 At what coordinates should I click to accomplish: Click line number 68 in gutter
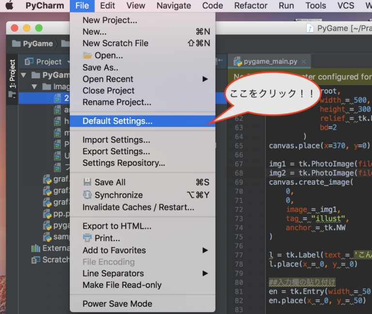coord(239,173)
